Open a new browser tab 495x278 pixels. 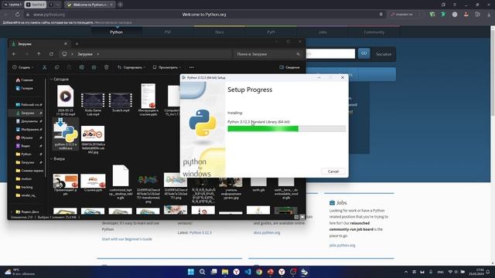point(121,5)
